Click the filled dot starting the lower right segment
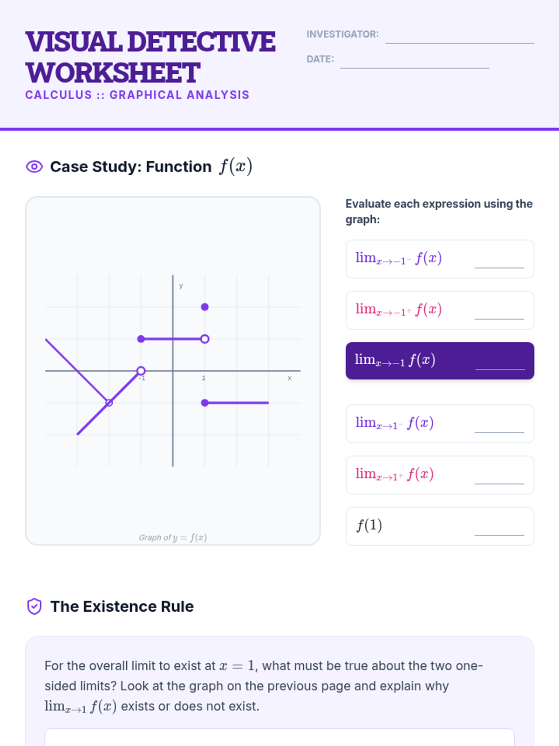This screenshot has width=559, height=746. pos(205,403)
